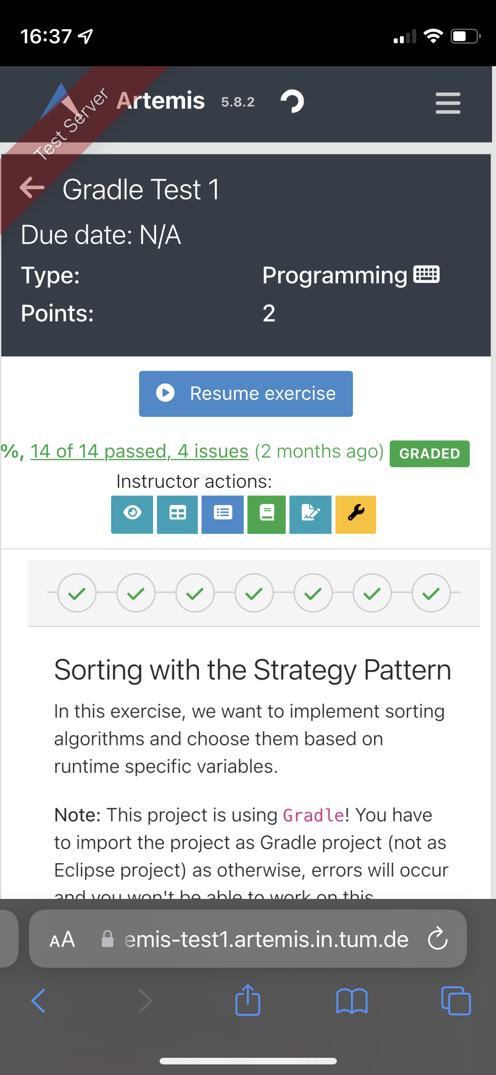The width and height of the screenshot is (496, 1075).
Task: Tap the first green checkmark in progress bar
Action: coord(77,593)
